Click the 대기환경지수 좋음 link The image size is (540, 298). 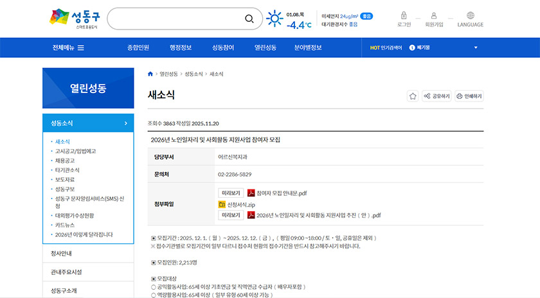pyautogui.click(x=339, y=24)
